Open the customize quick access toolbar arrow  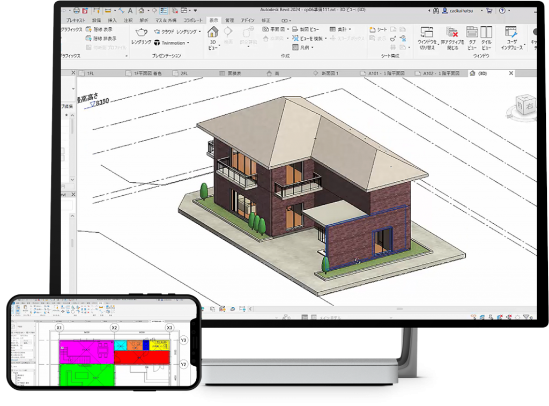click(195, 11)
